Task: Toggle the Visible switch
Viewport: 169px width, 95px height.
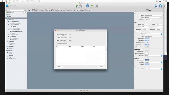Action: point(147,64)
